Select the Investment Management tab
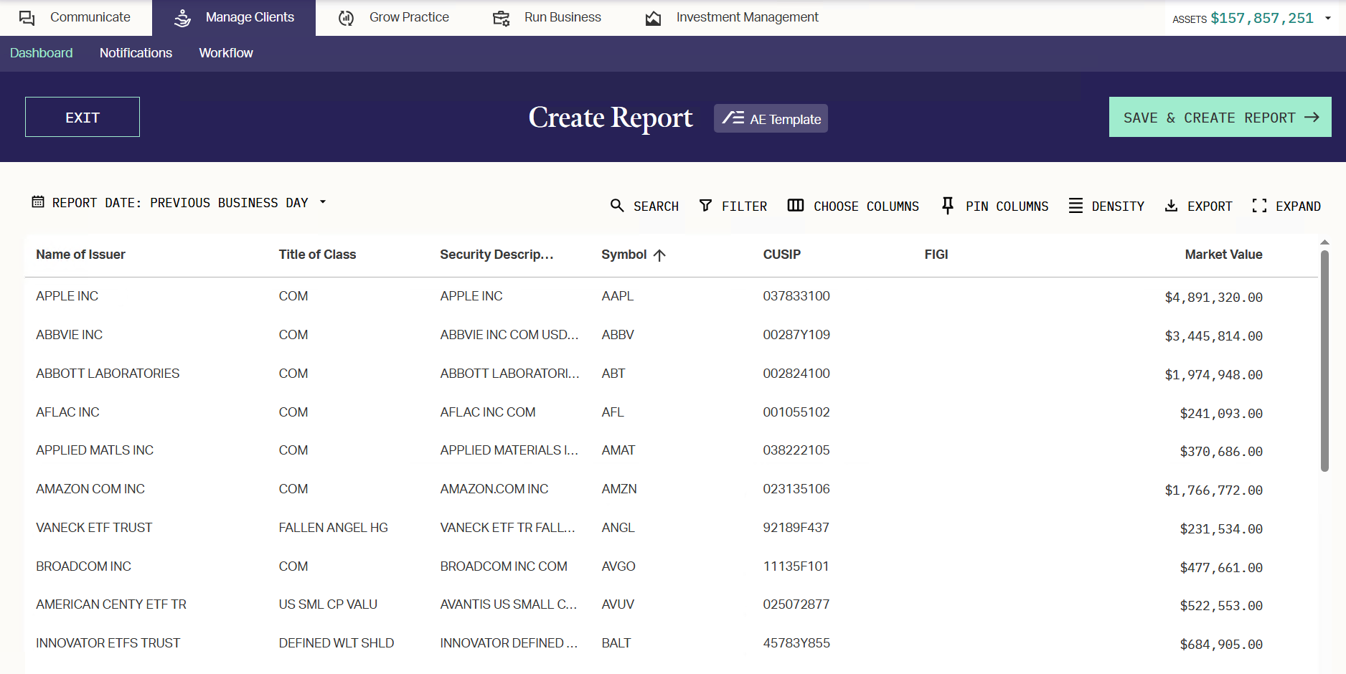 point(732,18)
